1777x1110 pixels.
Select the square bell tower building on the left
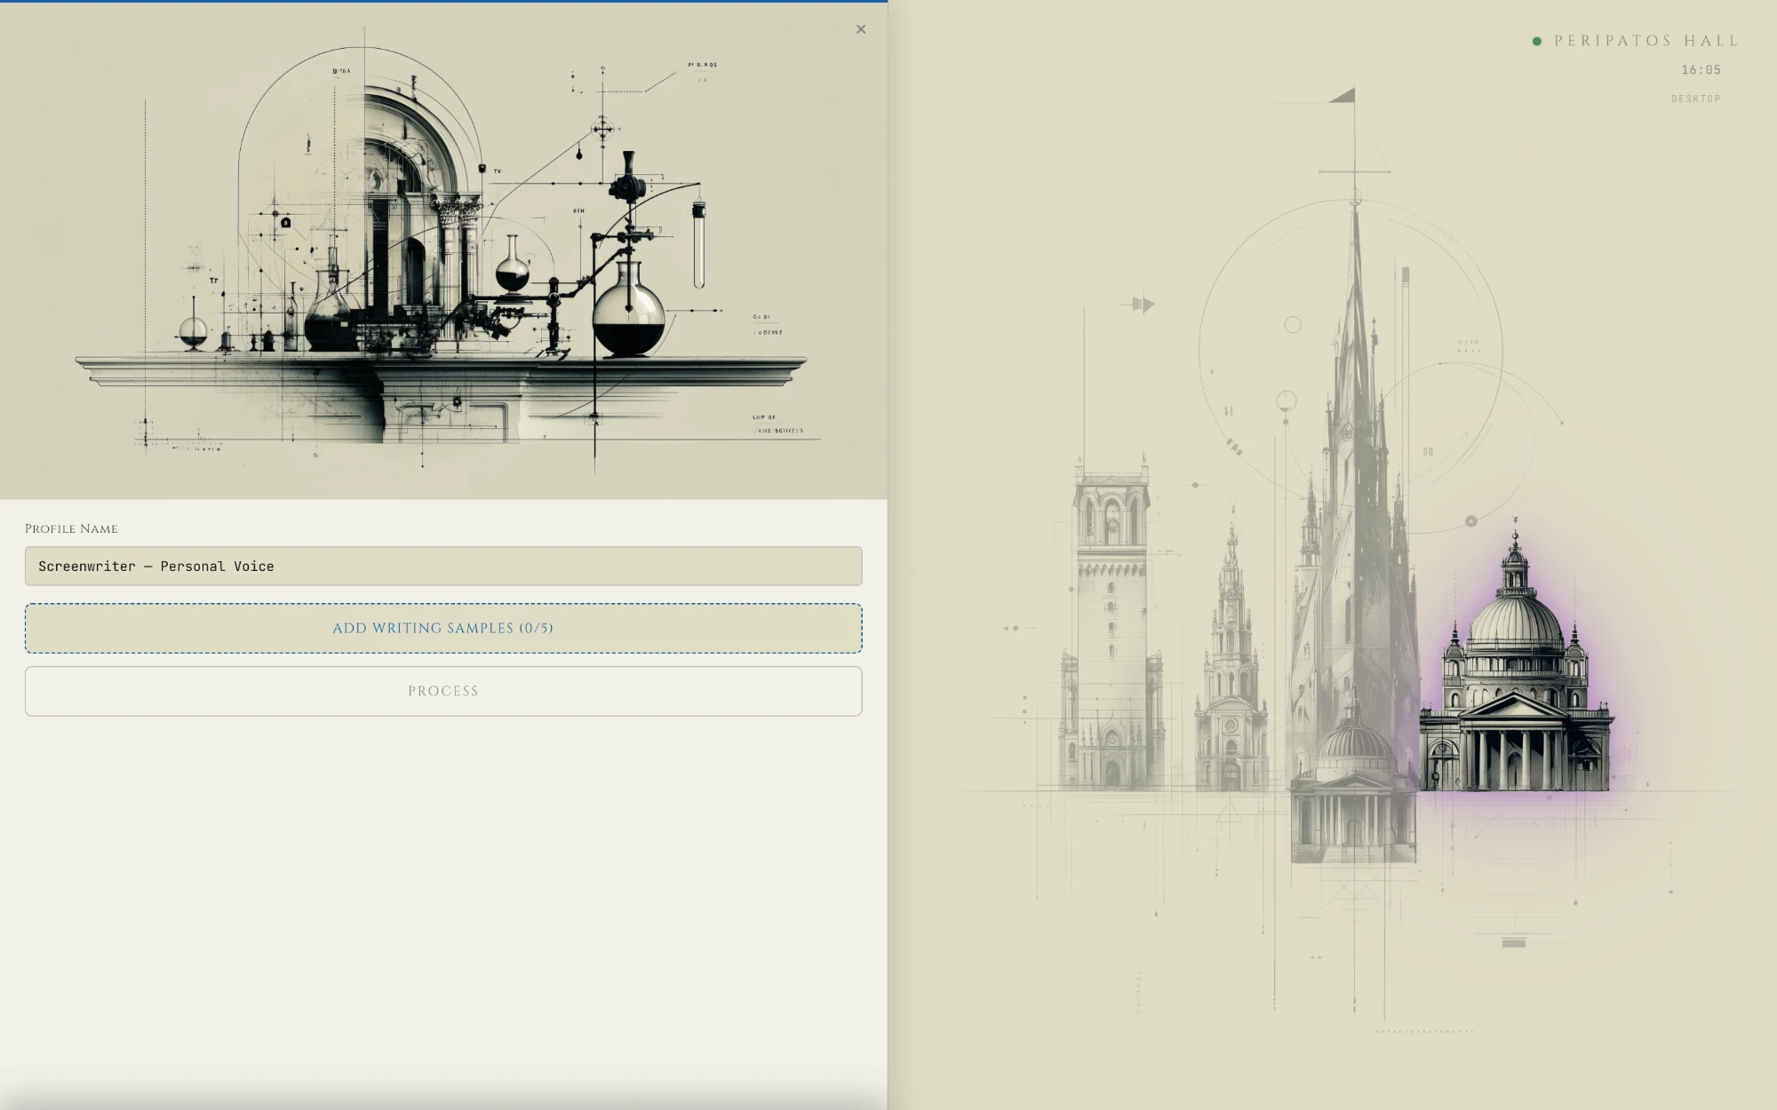click(1111, 626)
